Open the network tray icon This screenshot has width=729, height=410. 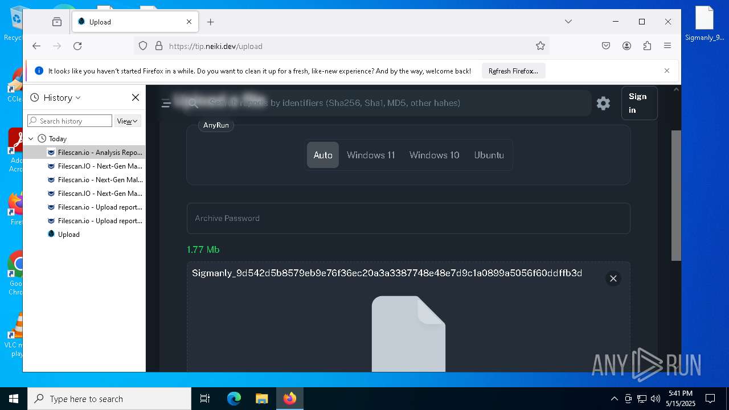(642, 399)
